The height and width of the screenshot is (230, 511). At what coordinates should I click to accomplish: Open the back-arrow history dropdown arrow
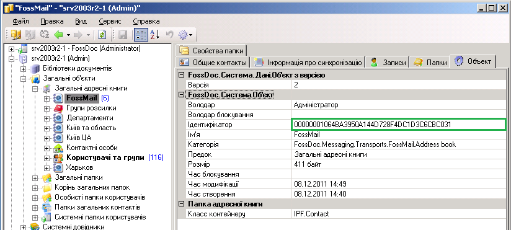click(68, 35)
